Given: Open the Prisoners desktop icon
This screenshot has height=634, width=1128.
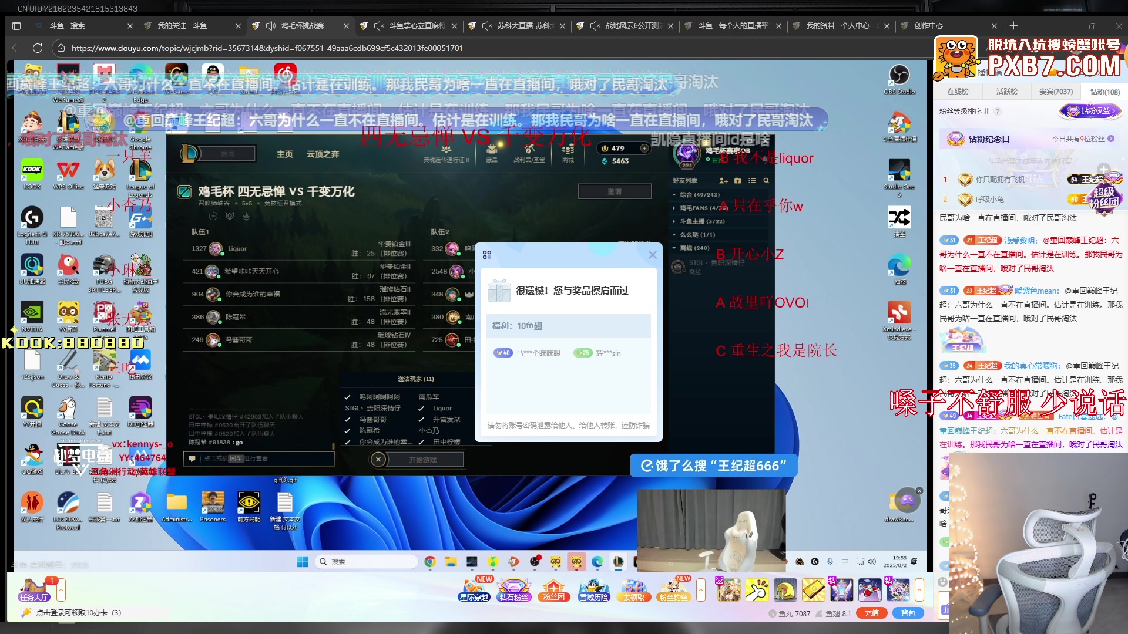Looking at the screenshot, I should pos(213,507).
